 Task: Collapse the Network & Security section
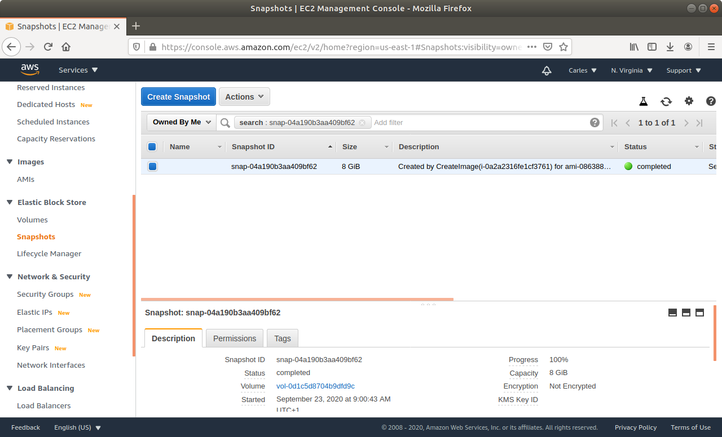point(10,277)
